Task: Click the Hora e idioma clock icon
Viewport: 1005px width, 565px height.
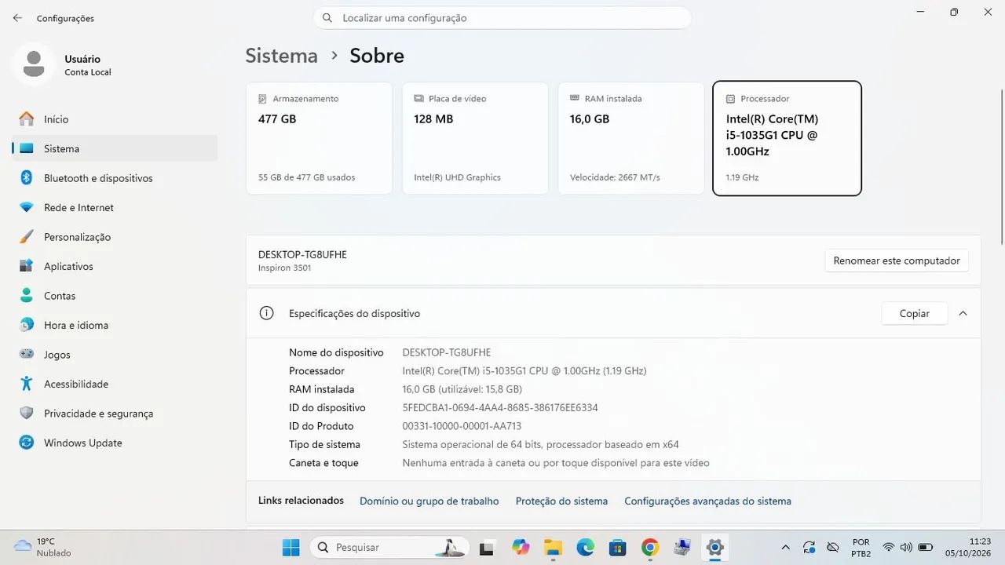Action: pyautogui.click(x=27, y=325)
